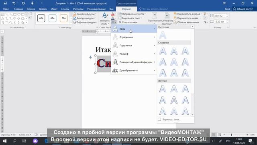Open Варианты тени options

click(x=169, y=119)
